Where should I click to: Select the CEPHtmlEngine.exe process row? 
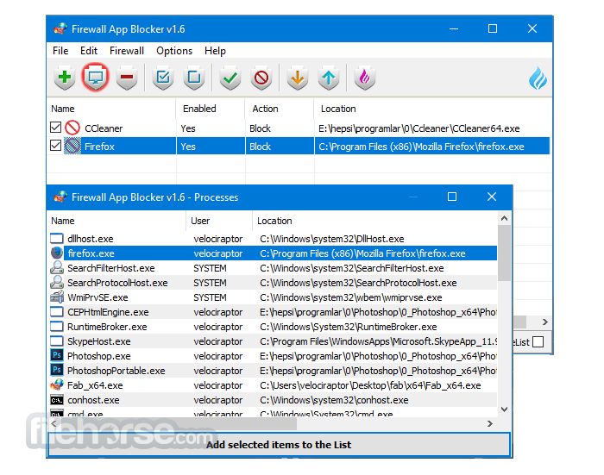[x=272, y=312]
